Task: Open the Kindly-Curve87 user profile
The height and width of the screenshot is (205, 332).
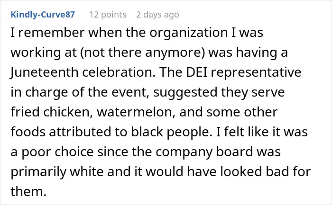Action: click(43, 15)
